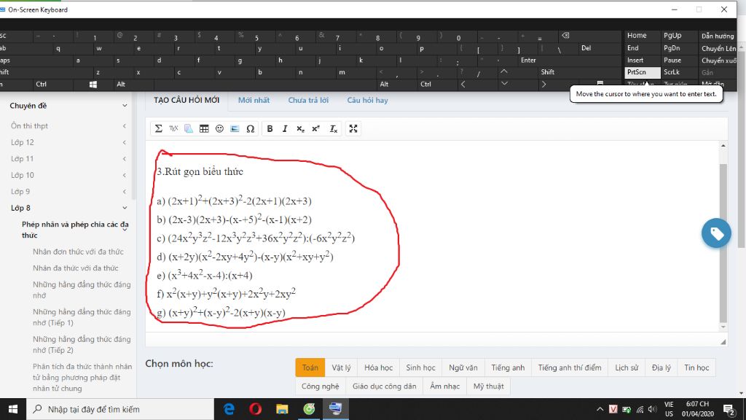Image resolution: width=746 pixels, height=420 pixels.
Task: Select the Tiếng anh thí điểm subject
Action: click(x=570, y=367)
